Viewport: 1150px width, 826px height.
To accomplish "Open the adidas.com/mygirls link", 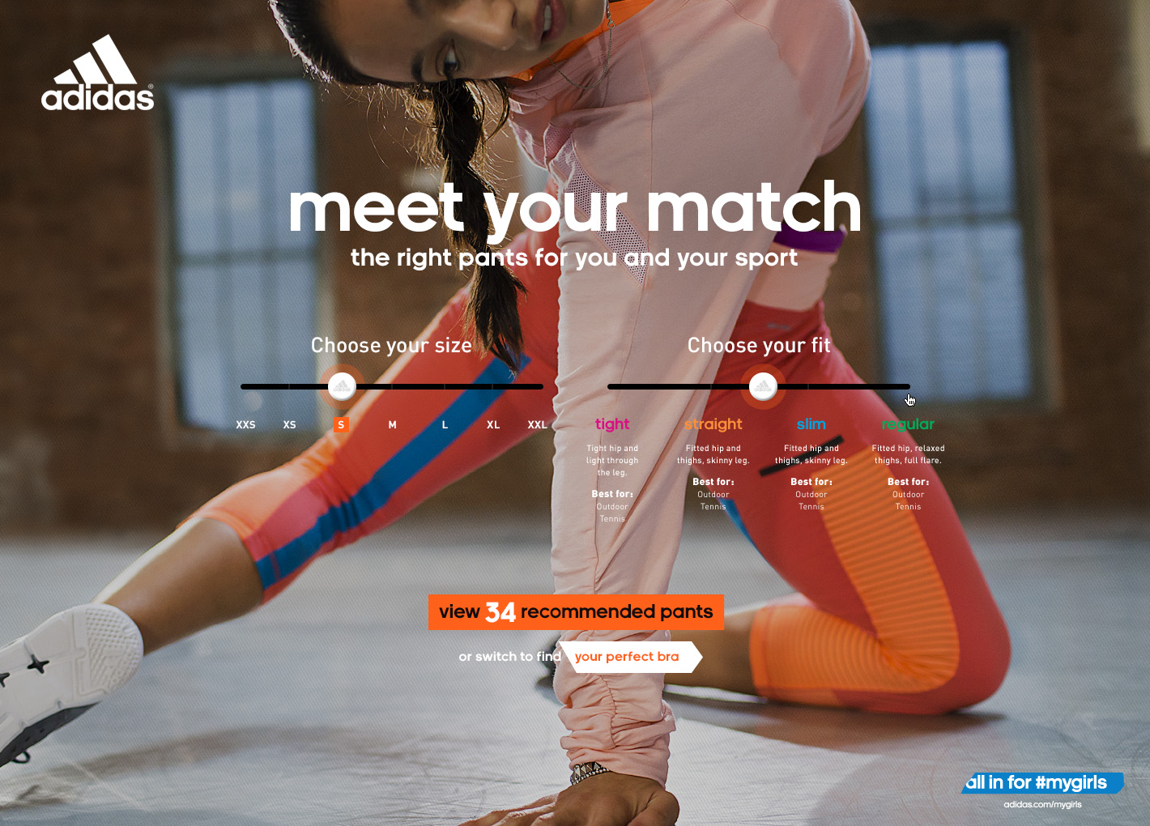I will click(x=1042, y=804).
